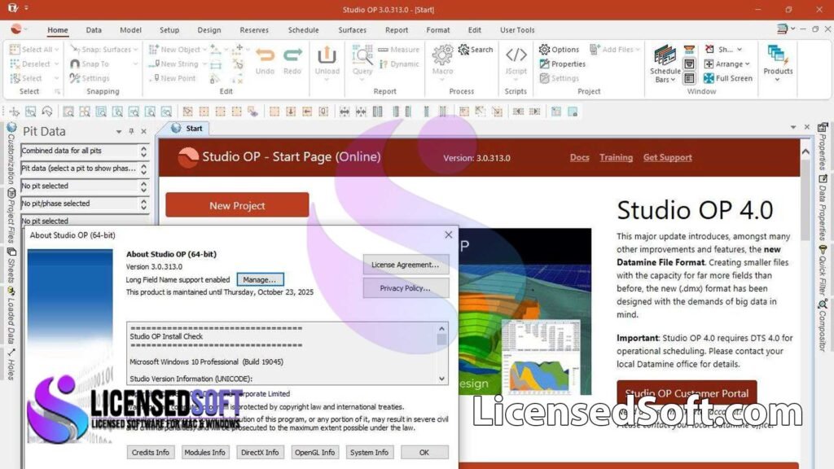Open project Options gear
The height and width of the screenshot is (469, 834).
point(559,50)
